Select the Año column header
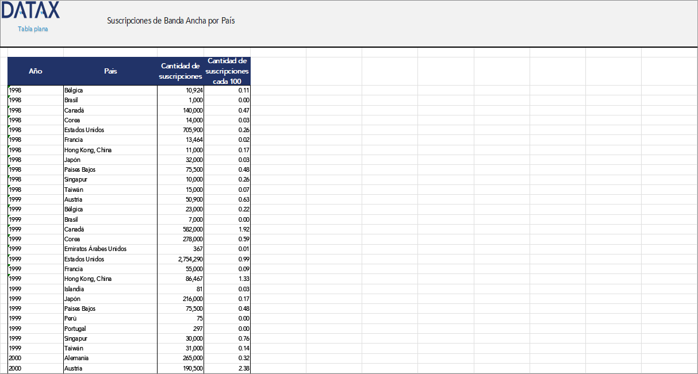This screenshot has height=374, width=698. pos(36,71)
